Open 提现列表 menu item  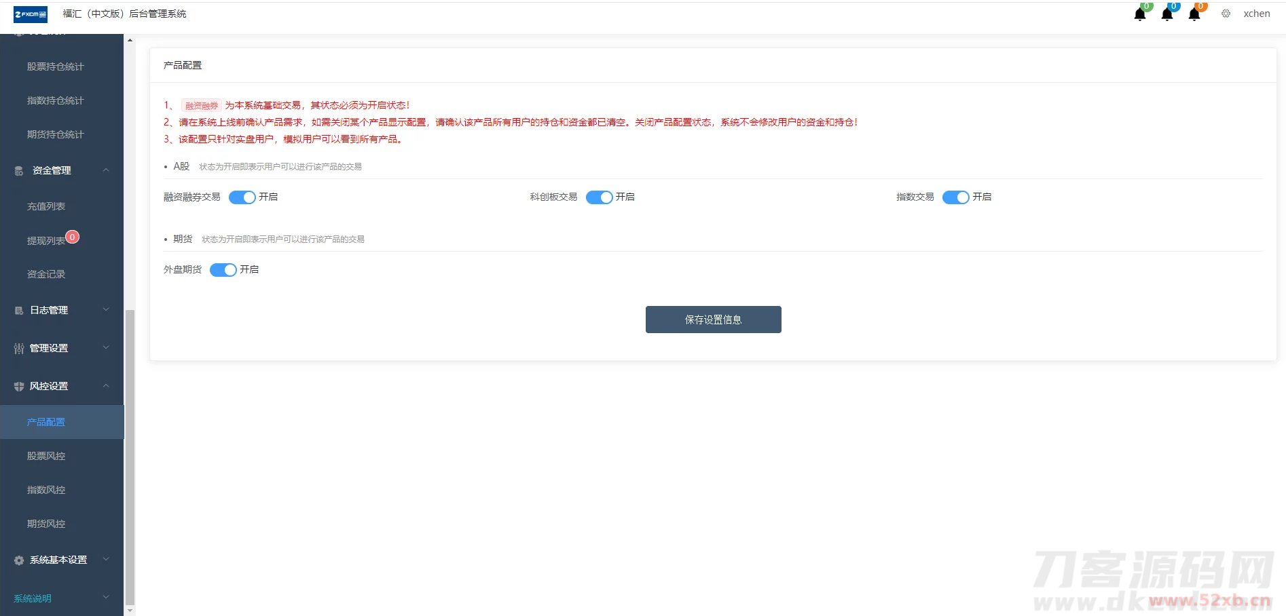[x=46, y=241]
